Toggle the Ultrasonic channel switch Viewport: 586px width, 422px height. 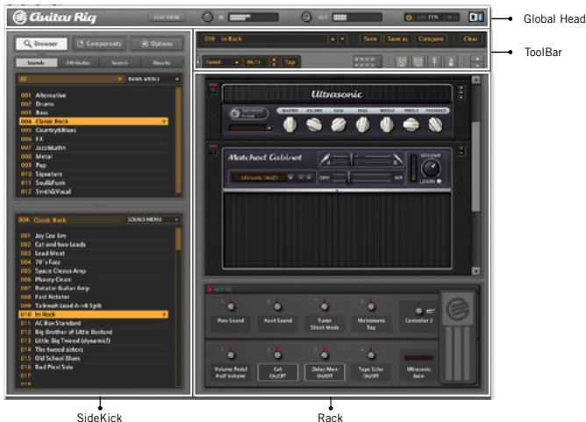pyautogui.click(x=235, y=113)
